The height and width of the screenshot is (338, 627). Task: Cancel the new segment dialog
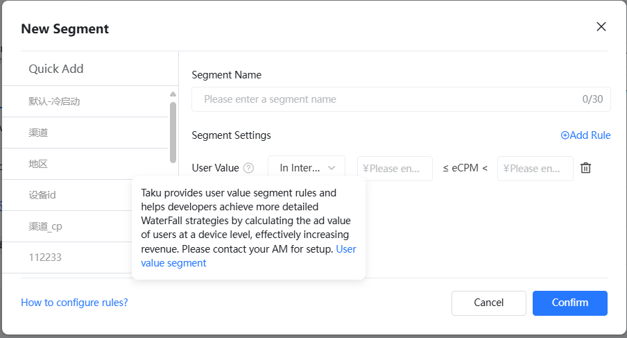(489, 303)
